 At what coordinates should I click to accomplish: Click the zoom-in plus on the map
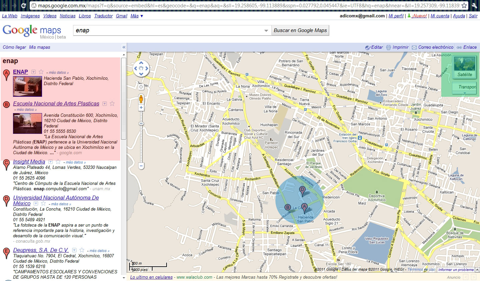(x=141, y=107)
